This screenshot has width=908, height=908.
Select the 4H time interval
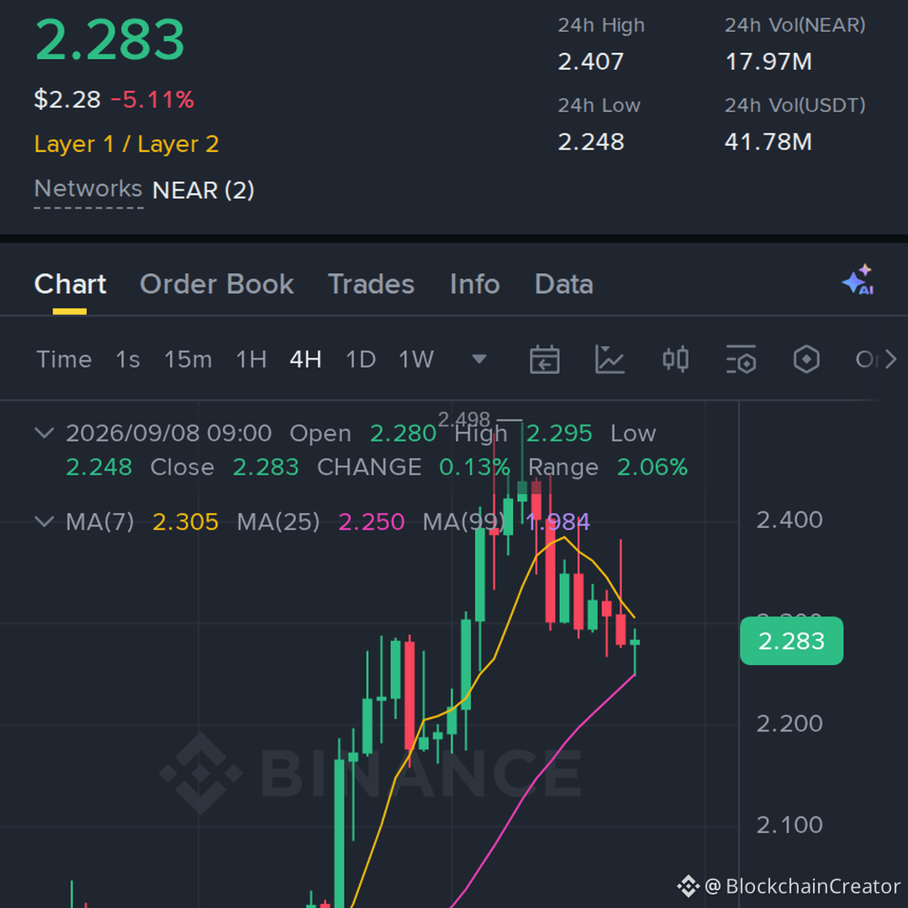pyautogui.click(x=305, y=360)
